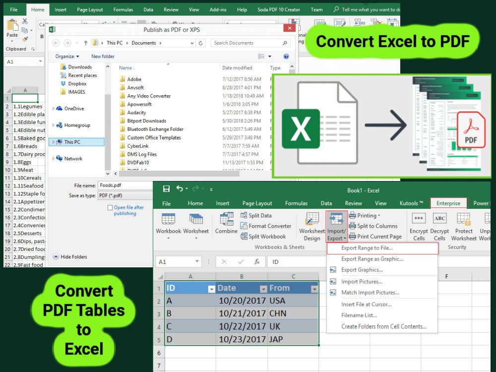Expand the OneDrive tree node
496x372 pixels.
(53, 109)
